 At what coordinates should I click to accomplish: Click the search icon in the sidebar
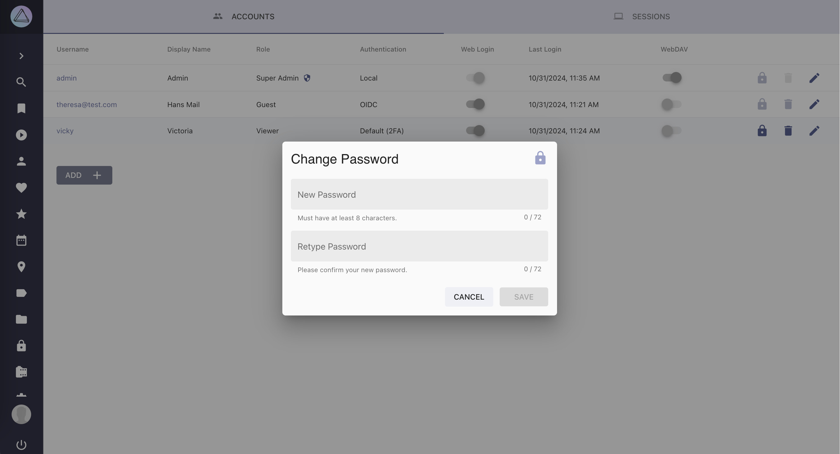pyautogui.click(x=21, y=82)
